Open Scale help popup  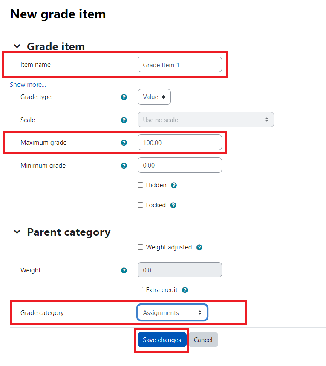[124, 120]
